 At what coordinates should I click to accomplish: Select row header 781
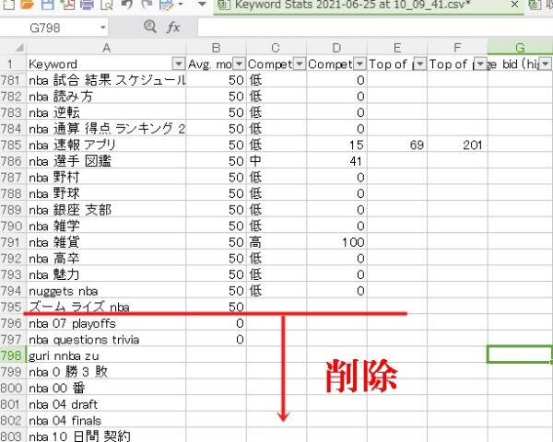click(x=12, y=80)
